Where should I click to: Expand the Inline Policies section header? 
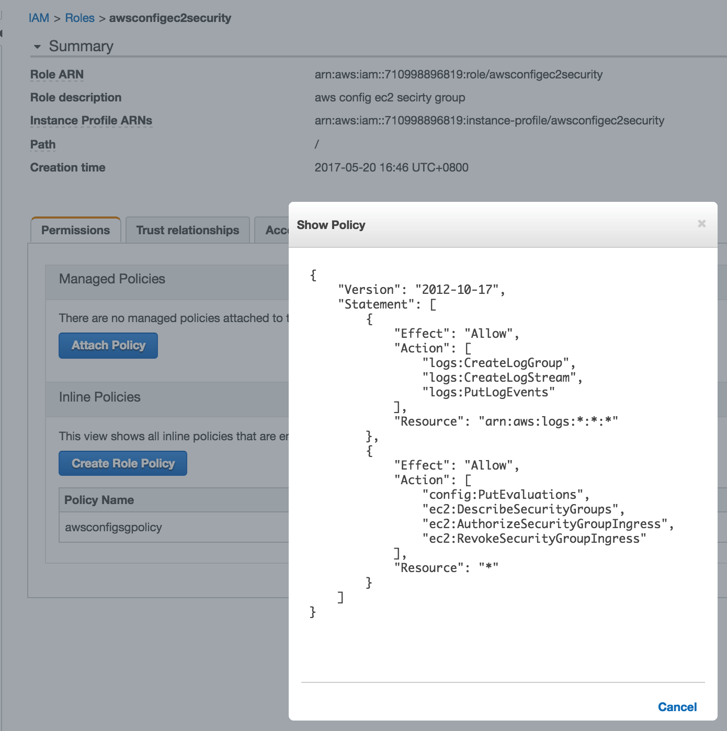pyautogui.click(x=99, y=397)
